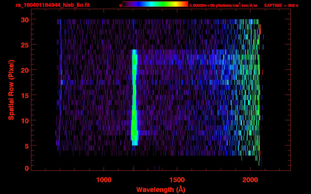Click the filename ra_160401164944_hisb_lin.fit title
Image resolution: width=311 pixels, height=194 pixels.
(52, 5)
